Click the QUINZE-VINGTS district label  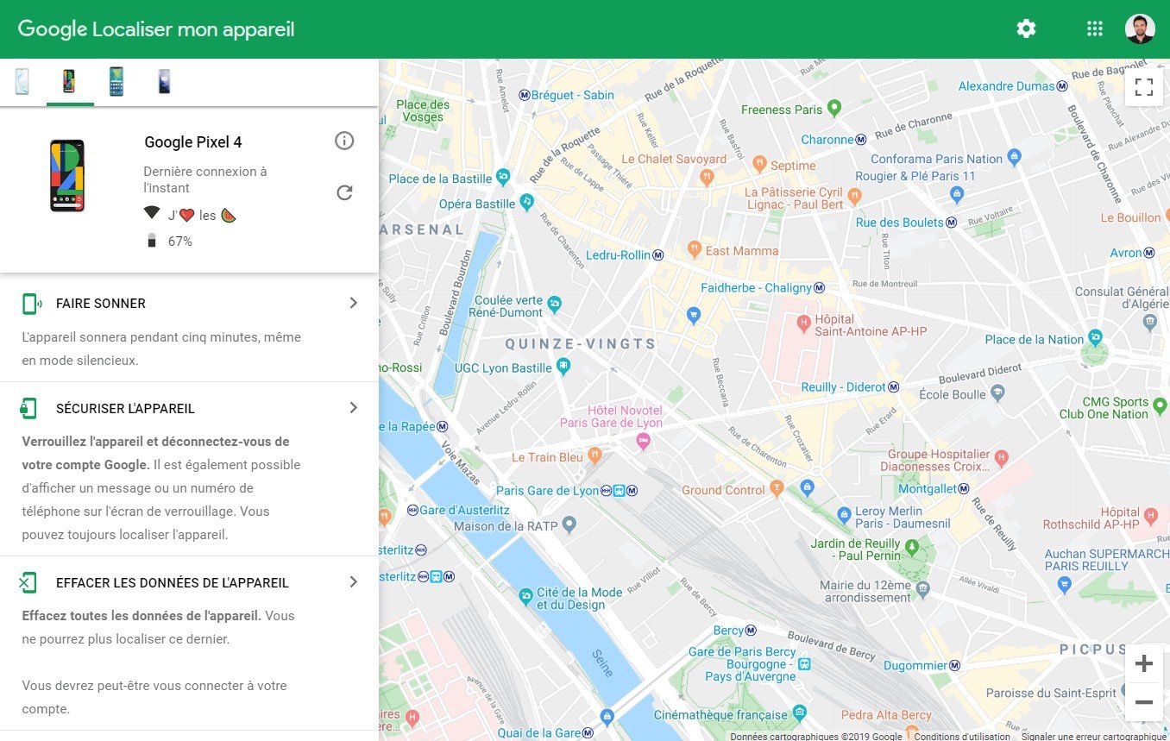[x=580, y=343]
